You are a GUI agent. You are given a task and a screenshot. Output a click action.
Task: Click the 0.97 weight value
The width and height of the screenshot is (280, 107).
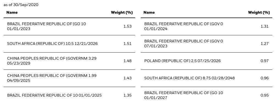pyautogui.click(x=265, y=61)
